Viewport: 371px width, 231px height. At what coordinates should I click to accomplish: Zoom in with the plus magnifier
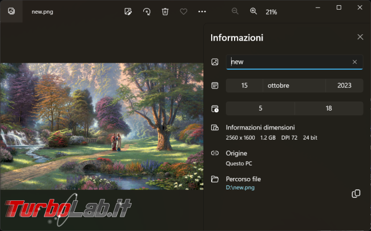[x=253, y=11]
